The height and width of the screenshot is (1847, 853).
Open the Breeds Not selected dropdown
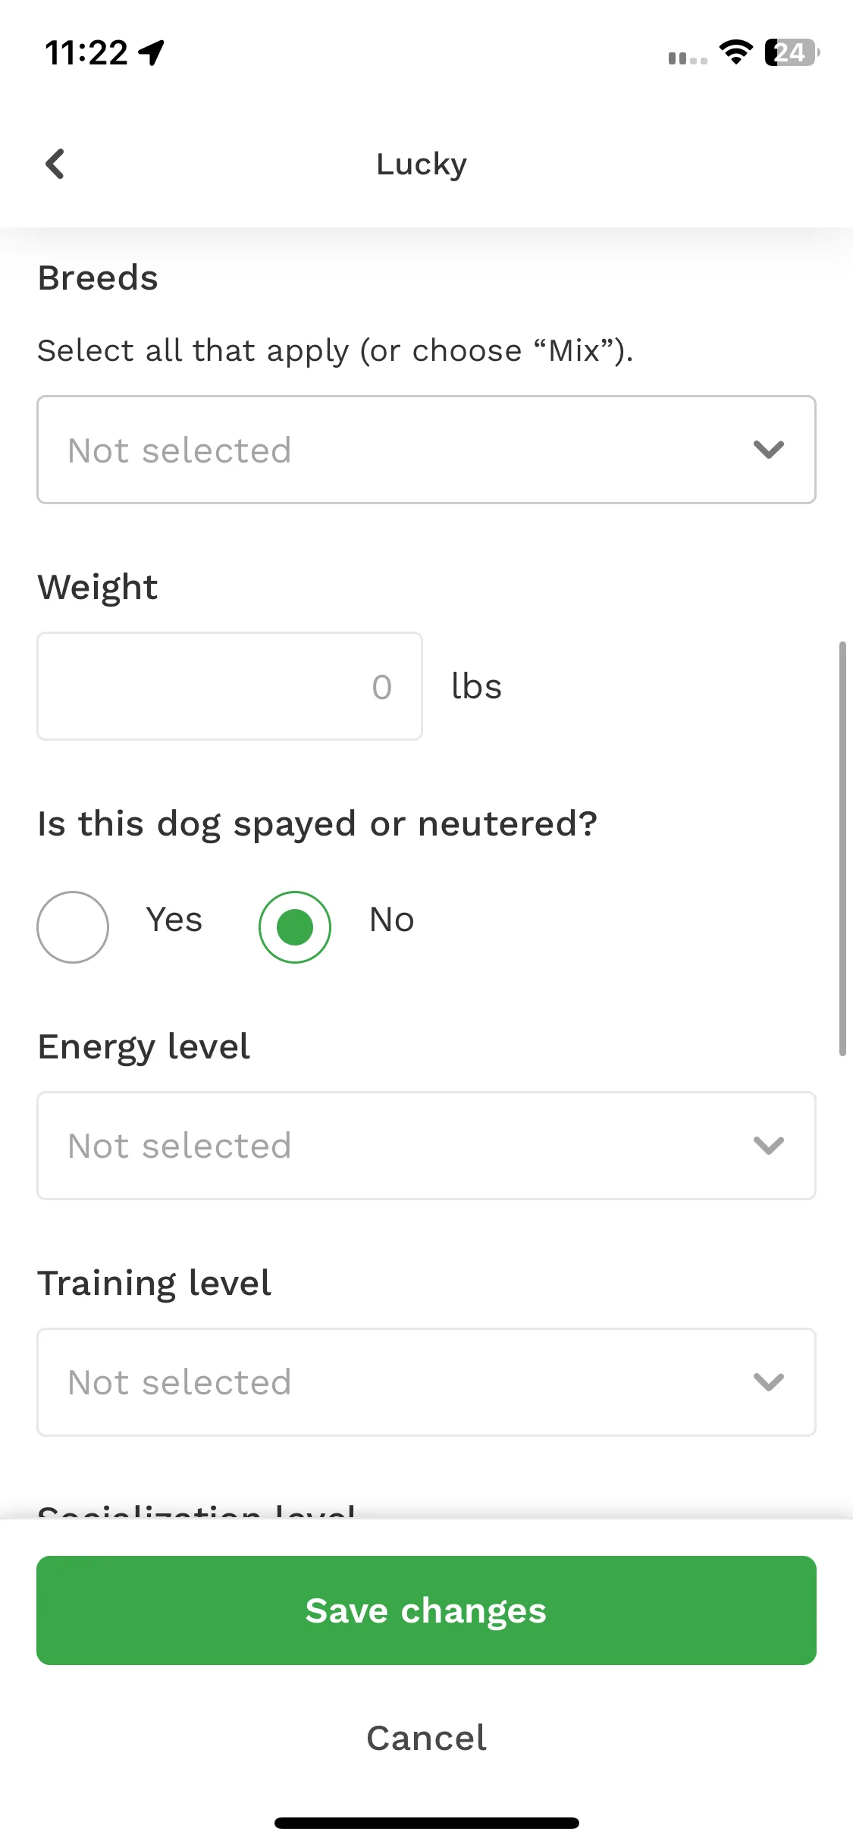pos(426,450)
